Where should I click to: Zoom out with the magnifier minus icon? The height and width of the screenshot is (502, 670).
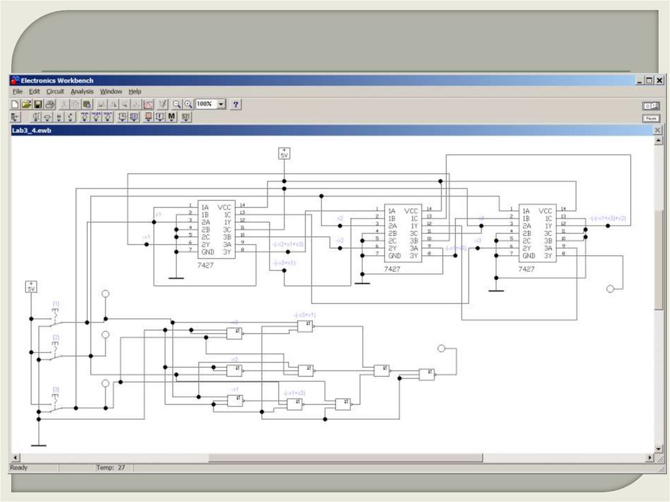(177, 104)
